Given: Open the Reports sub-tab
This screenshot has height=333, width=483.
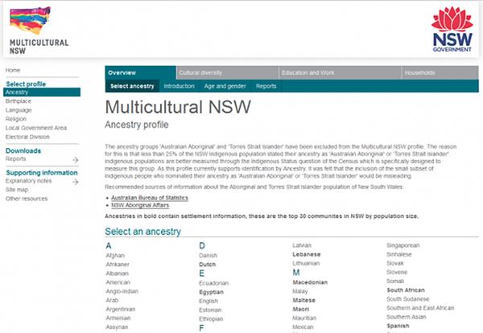Looking at the screenshot, I should pyautogui.click(x=266, y=86).
